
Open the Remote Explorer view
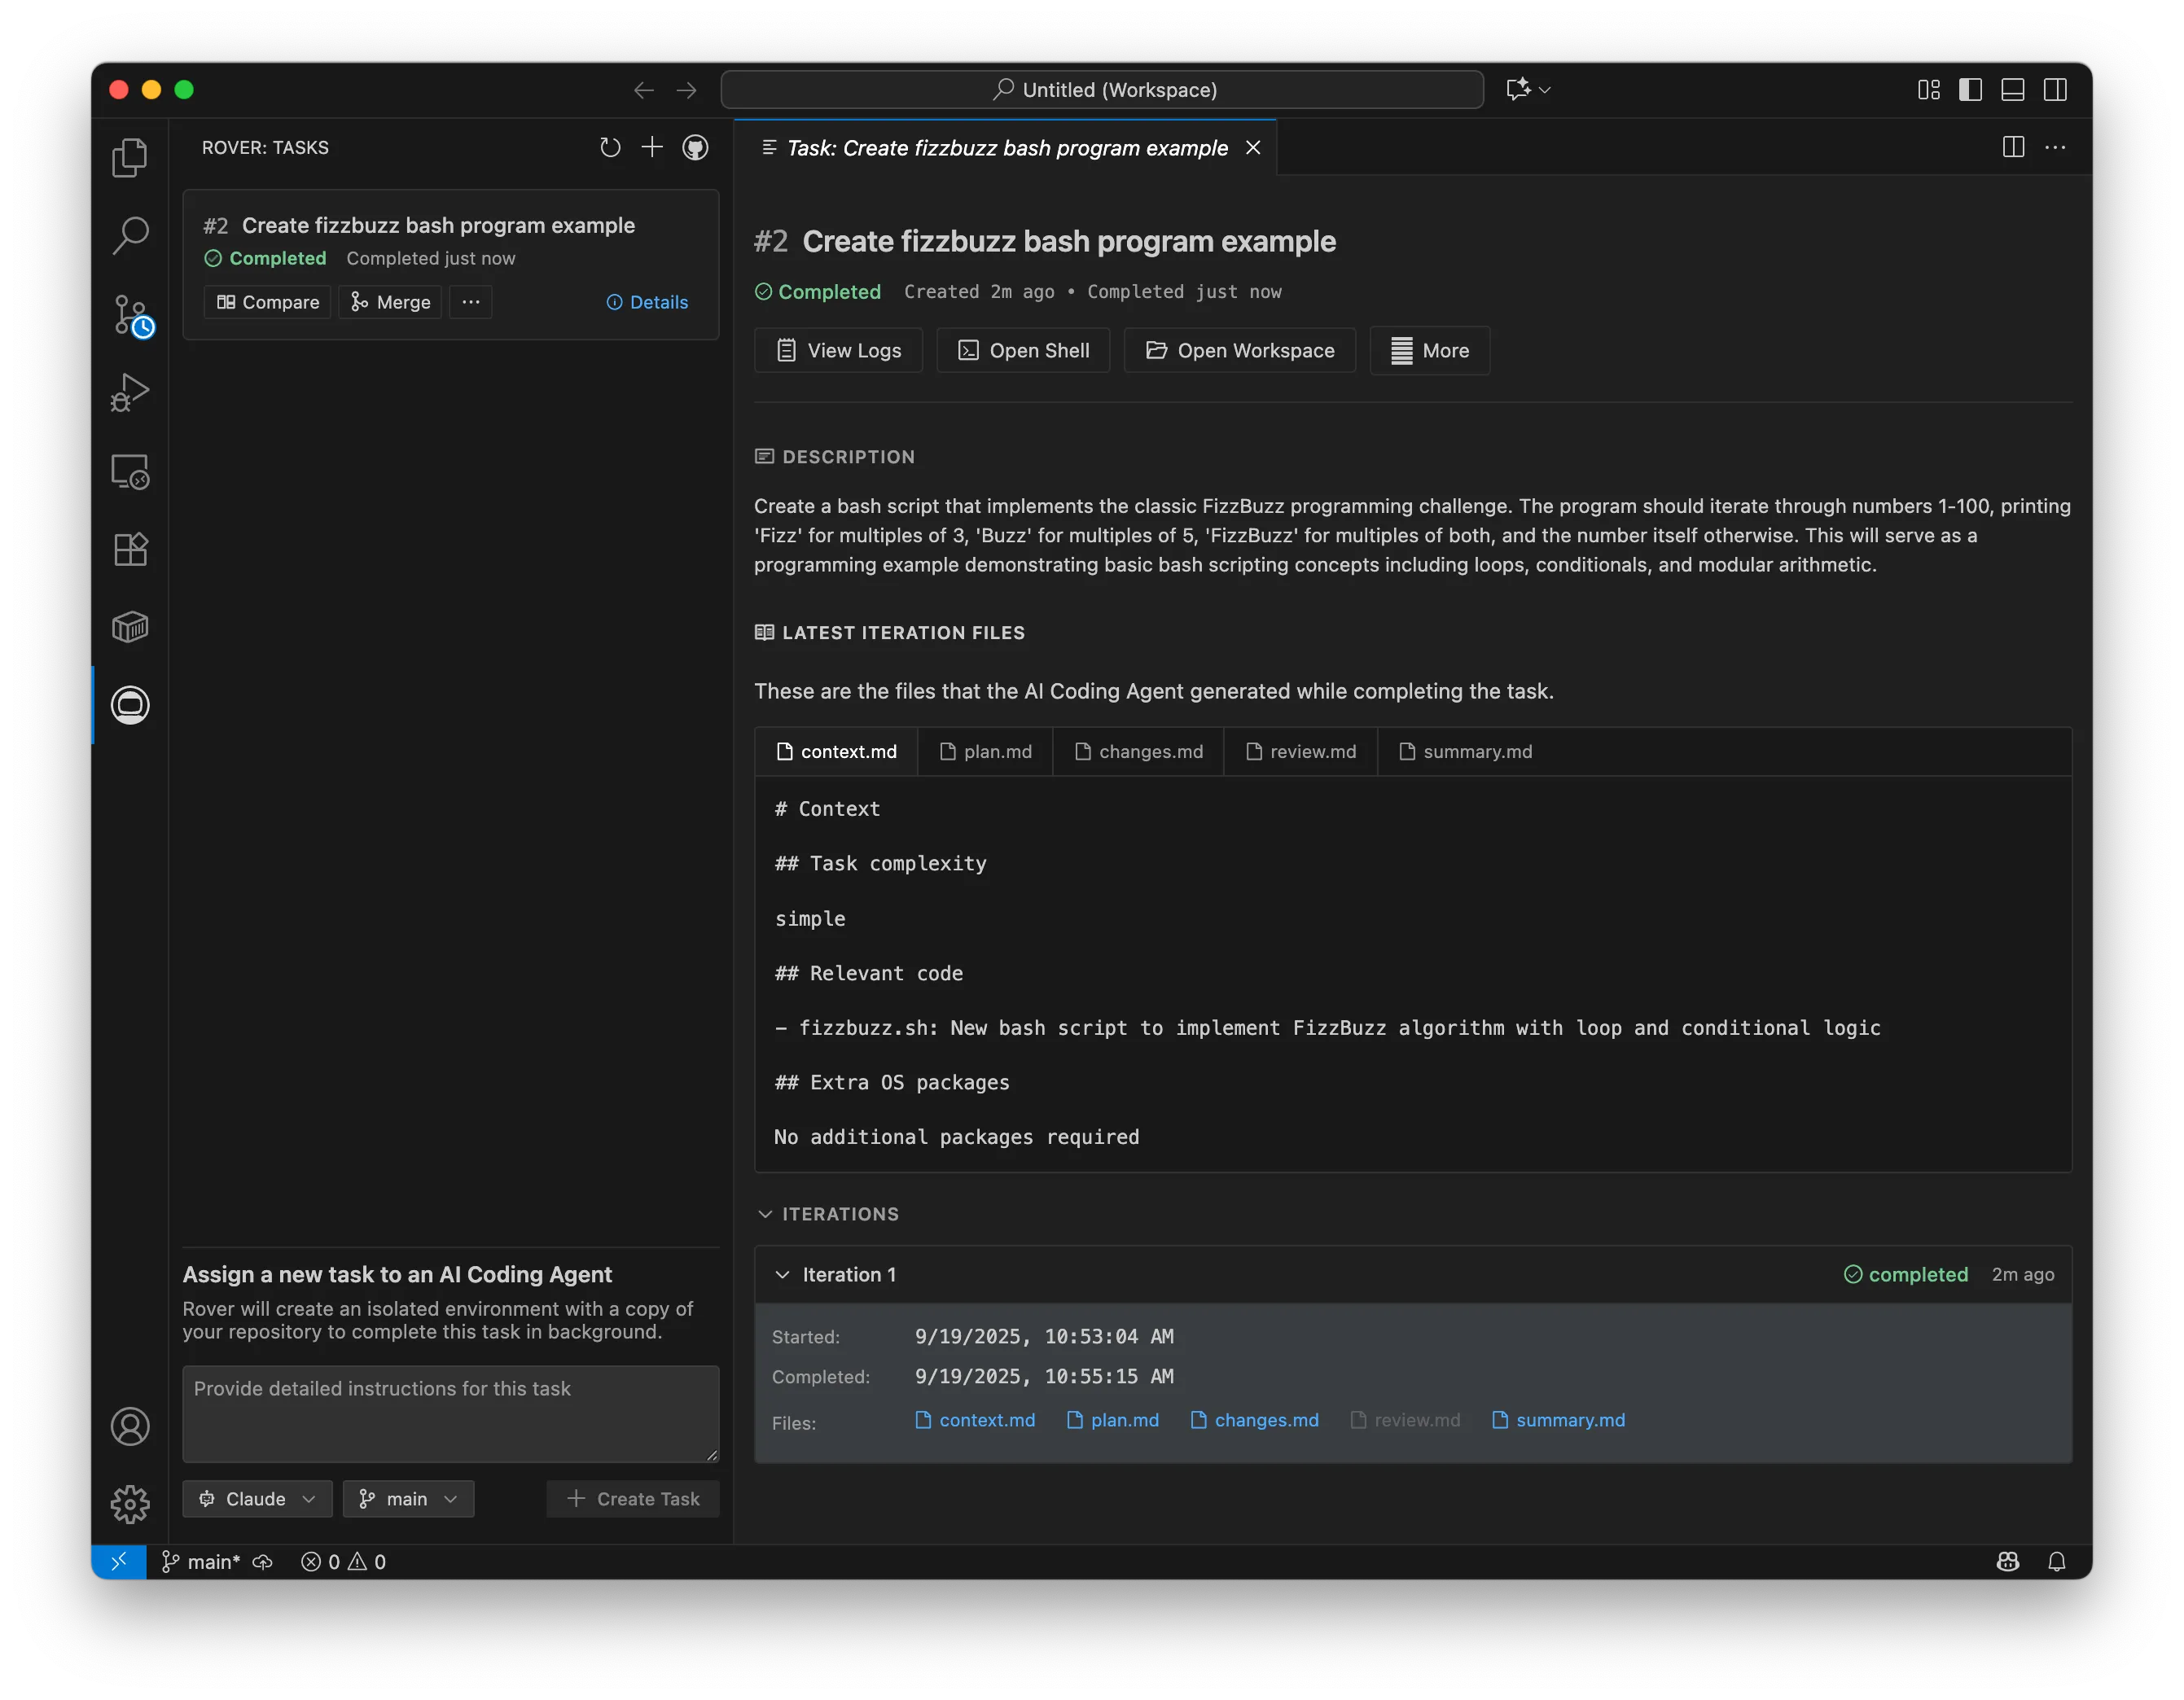click(x=130, y=471)
